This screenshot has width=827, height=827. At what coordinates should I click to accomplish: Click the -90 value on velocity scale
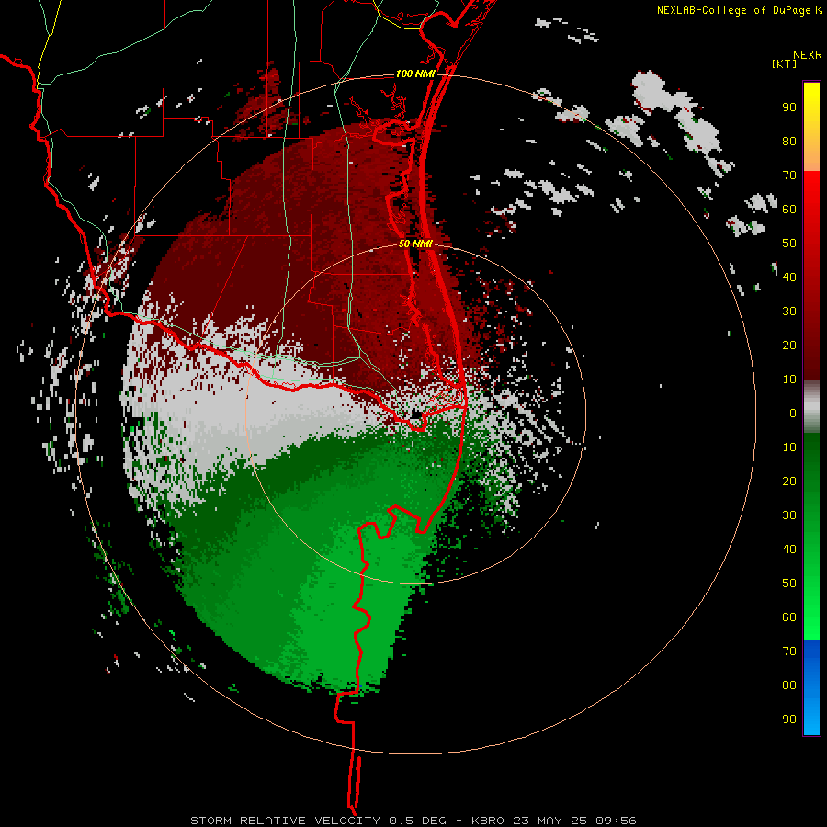point(786,719)
